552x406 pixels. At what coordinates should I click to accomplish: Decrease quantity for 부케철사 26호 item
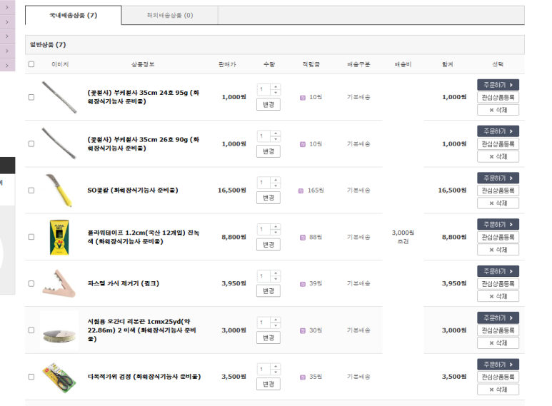click(276, 139)
